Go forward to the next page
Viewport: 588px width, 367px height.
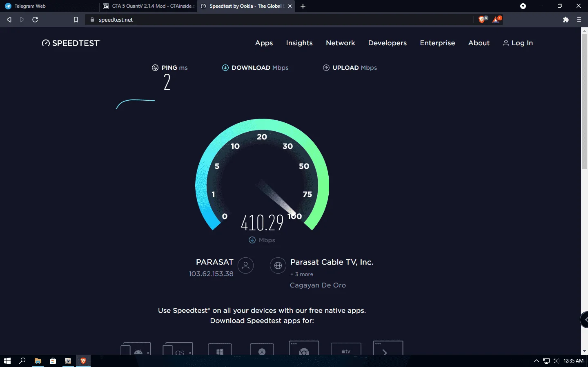tap(22, 20)
